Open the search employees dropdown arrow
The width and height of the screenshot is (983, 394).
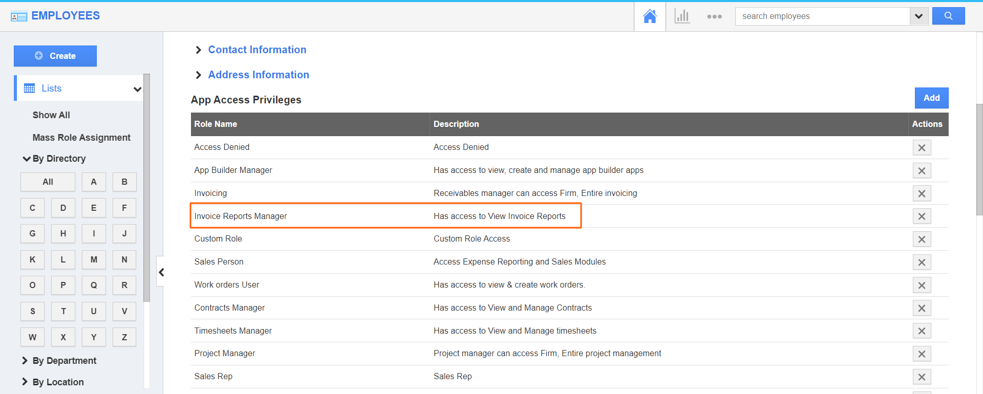click(918, 16)
